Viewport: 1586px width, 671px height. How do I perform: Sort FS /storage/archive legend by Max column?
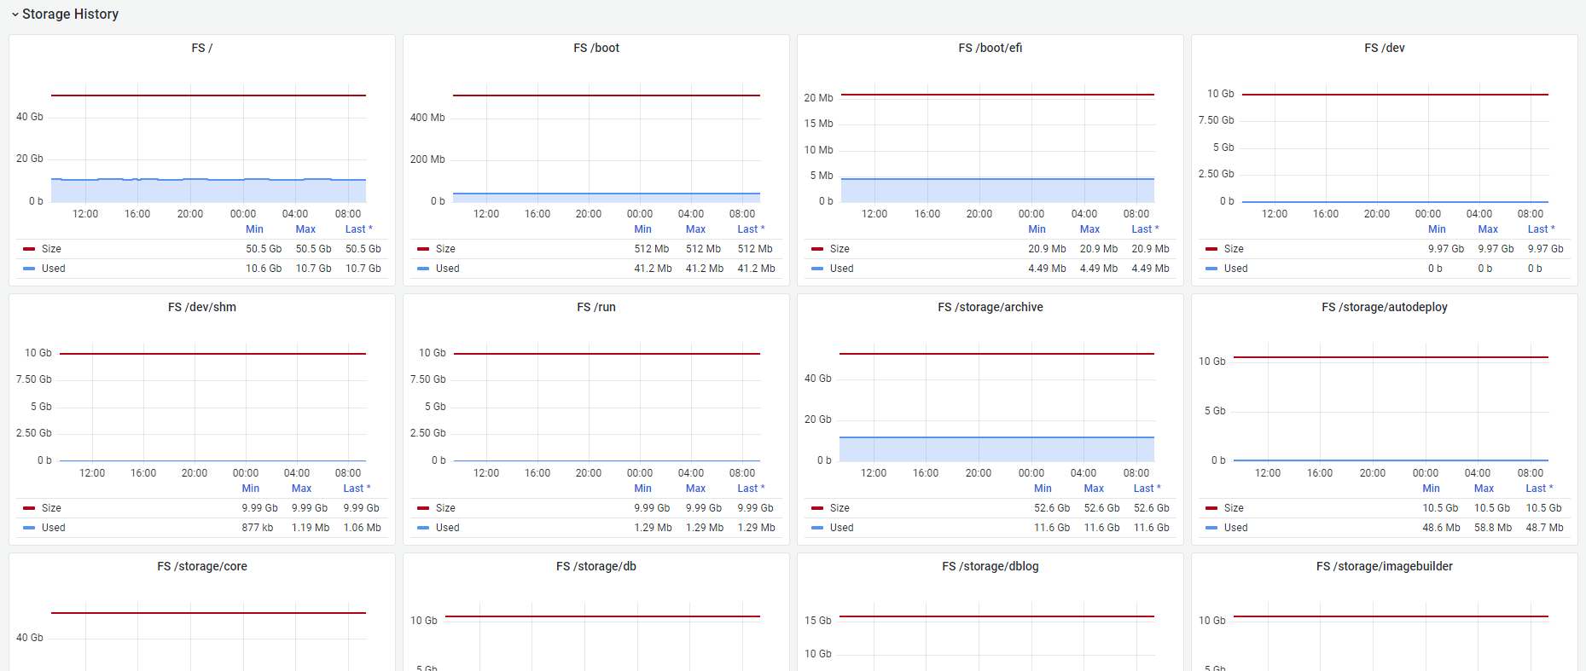point(1094,489)
